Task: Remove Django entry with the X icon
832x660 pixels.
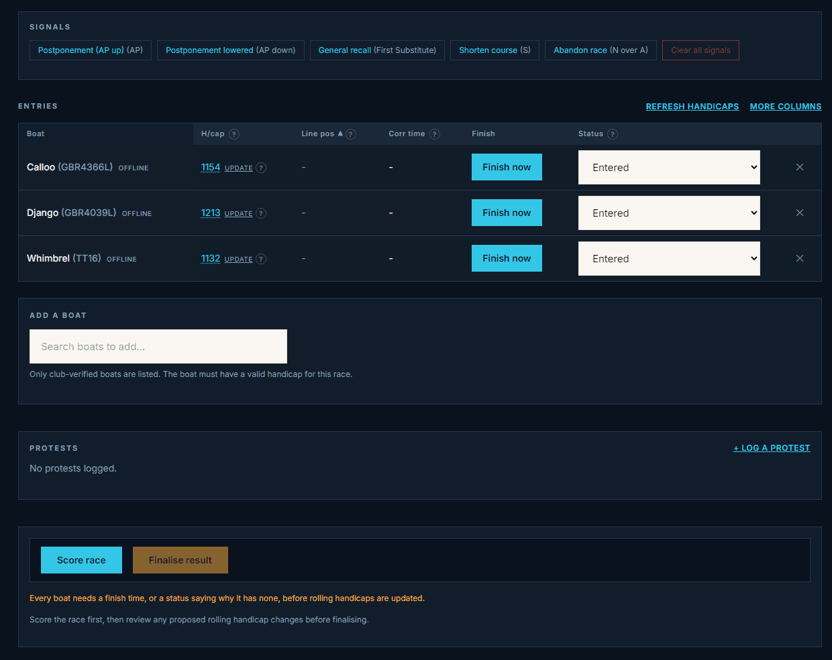Action: 800,213
